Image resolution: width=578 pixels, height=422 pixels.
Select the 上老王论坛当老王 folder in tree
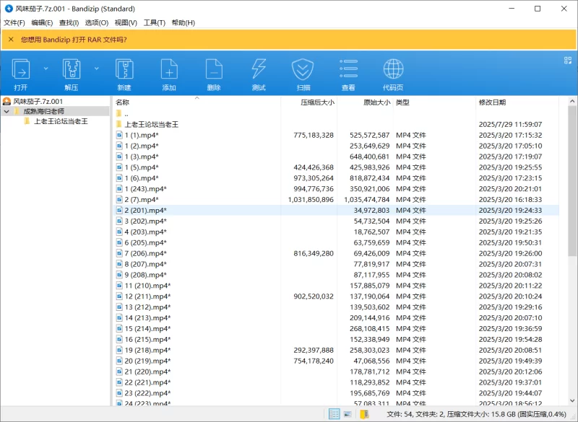pos(61,122)
